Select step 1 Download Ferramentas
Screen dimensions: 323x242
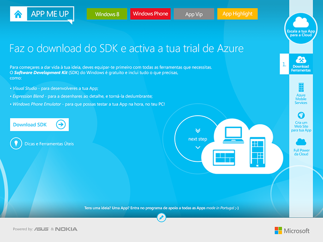point(296,64)
